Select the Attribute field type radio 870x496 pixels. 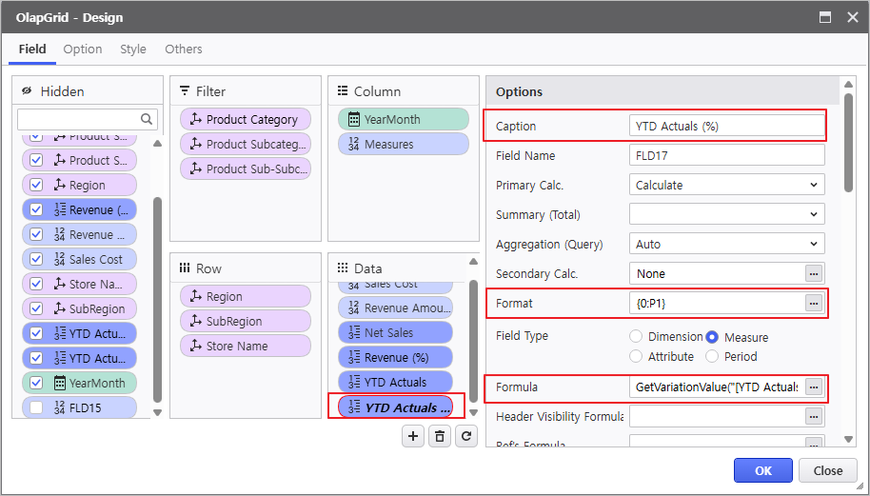636,356
